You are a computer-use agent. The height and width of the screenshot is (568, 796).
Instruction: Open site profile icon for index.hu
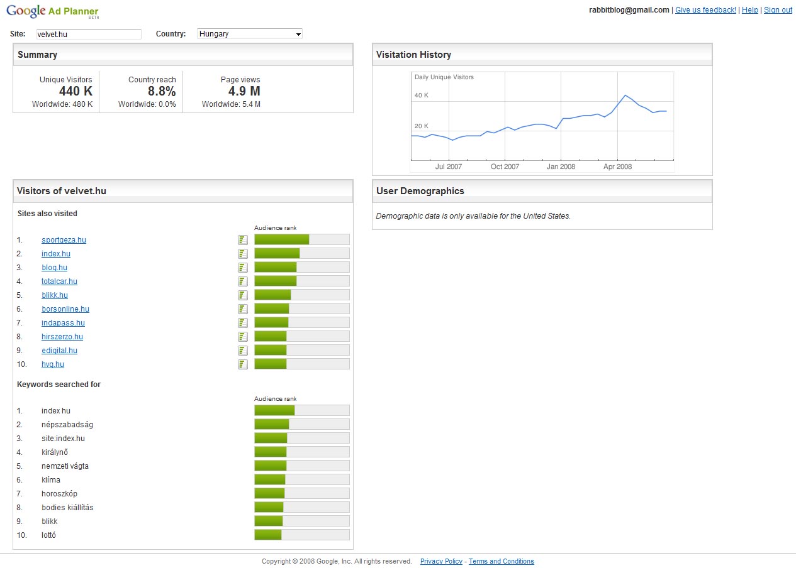click(243, 254)
